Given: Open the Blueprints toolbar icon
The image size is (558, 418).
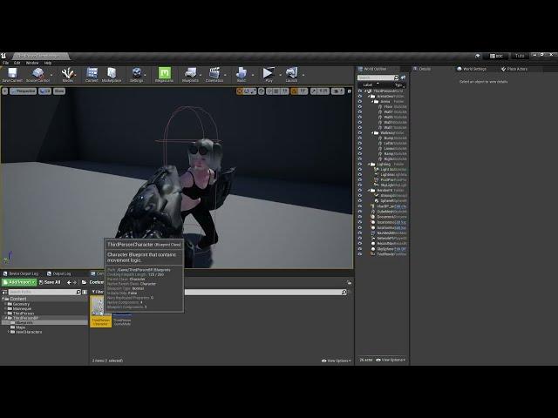Looking at the screenshot, I should click(x=190, y=73).
